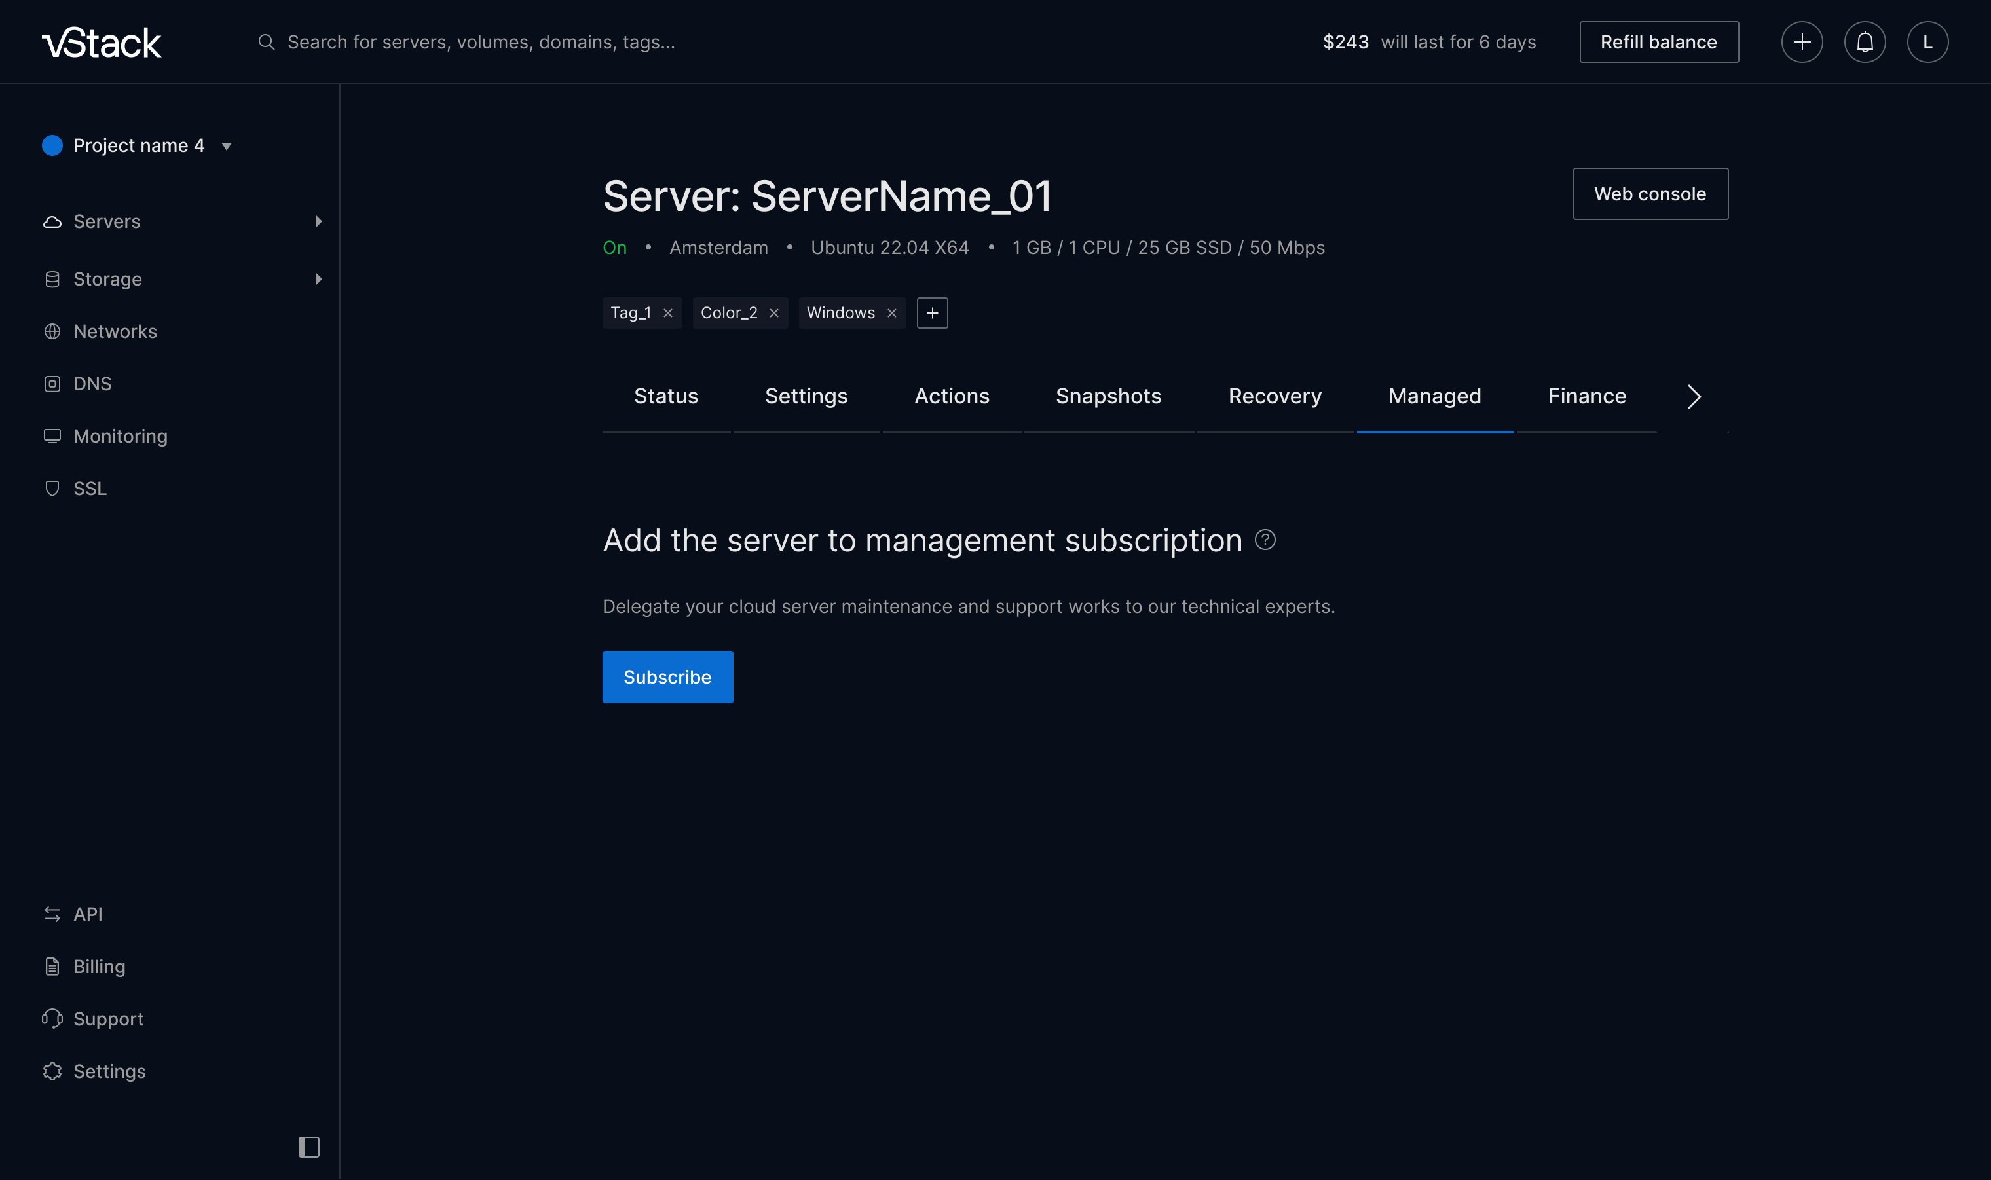1991x1180 pixels.
Task: Click the Tag_1 tag label
Action: tap(631, 313)
